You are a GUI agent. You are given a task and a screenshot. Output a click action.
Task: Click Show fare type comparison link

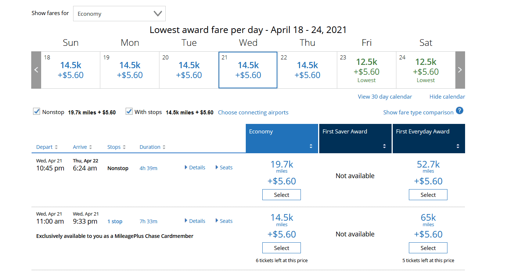pyautogui.click(x=418, y=113)
